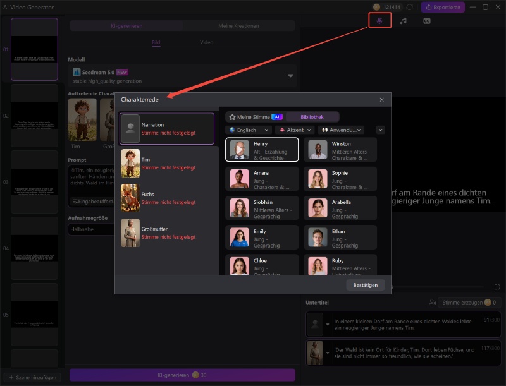Viewport: 506px width, 386px height.
Task: Open the Englisch language dropdown
Action: coord(248,130)
